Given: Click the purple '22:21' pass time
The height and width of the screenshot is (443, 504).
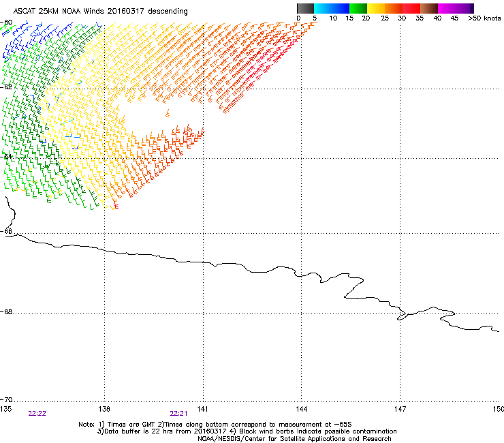Looking at the screenshot, I should pyautogui.click(x=178, y=414).
